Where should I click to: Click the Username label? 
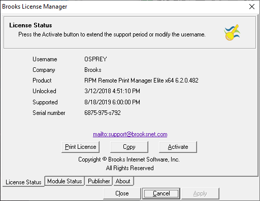pos(45,59)
